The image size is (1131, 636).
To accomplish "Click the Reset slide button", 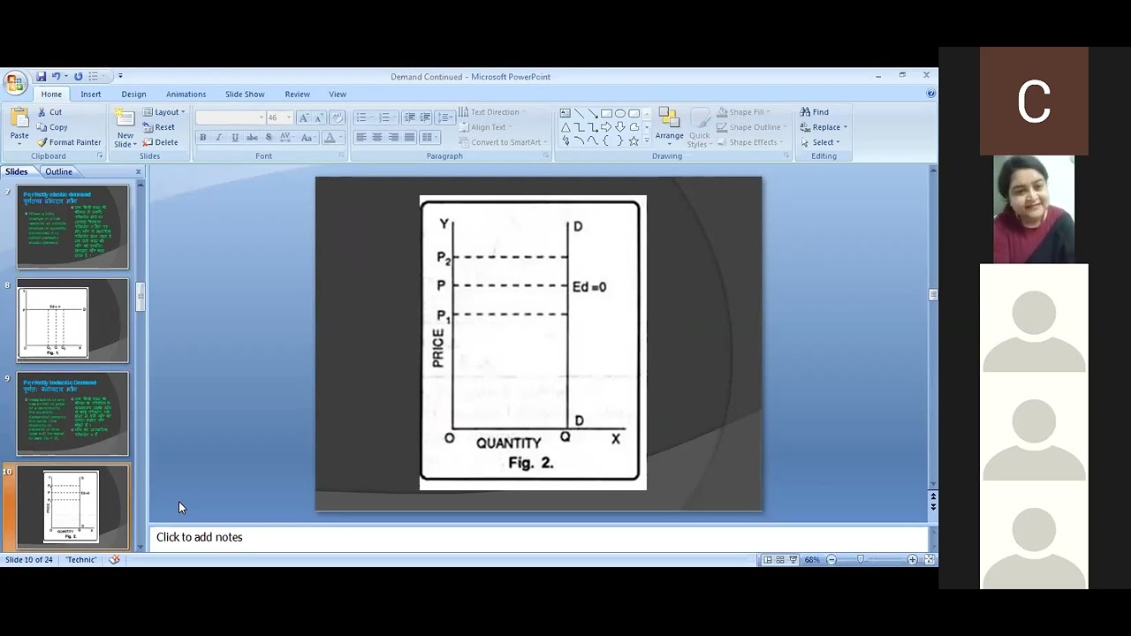I will (159, 127).
